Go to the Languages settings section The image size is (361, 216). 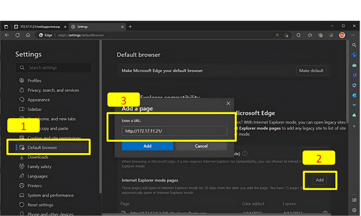point(38,176)
